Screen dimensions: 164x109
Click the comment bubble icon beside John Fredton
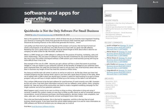[x=106, y=65]
